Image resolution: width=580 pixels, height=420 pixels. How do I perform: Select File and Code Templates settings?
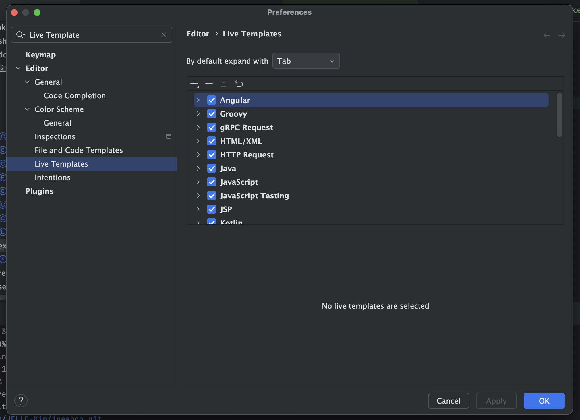[x=79, y=150]
